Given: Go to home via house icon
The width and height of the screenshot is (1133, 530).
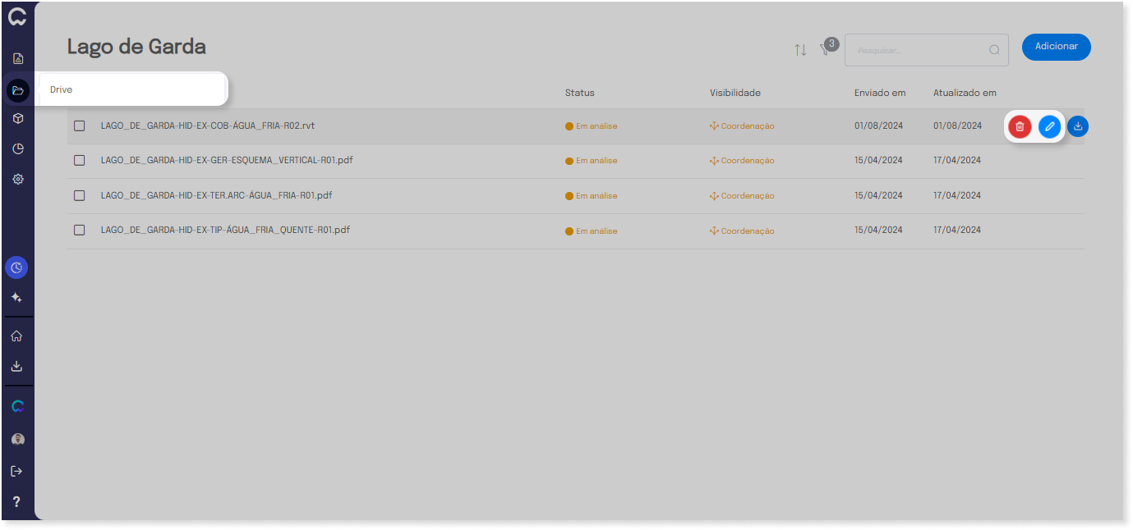Looking at the screenshot, I should (x=16, y=336).
